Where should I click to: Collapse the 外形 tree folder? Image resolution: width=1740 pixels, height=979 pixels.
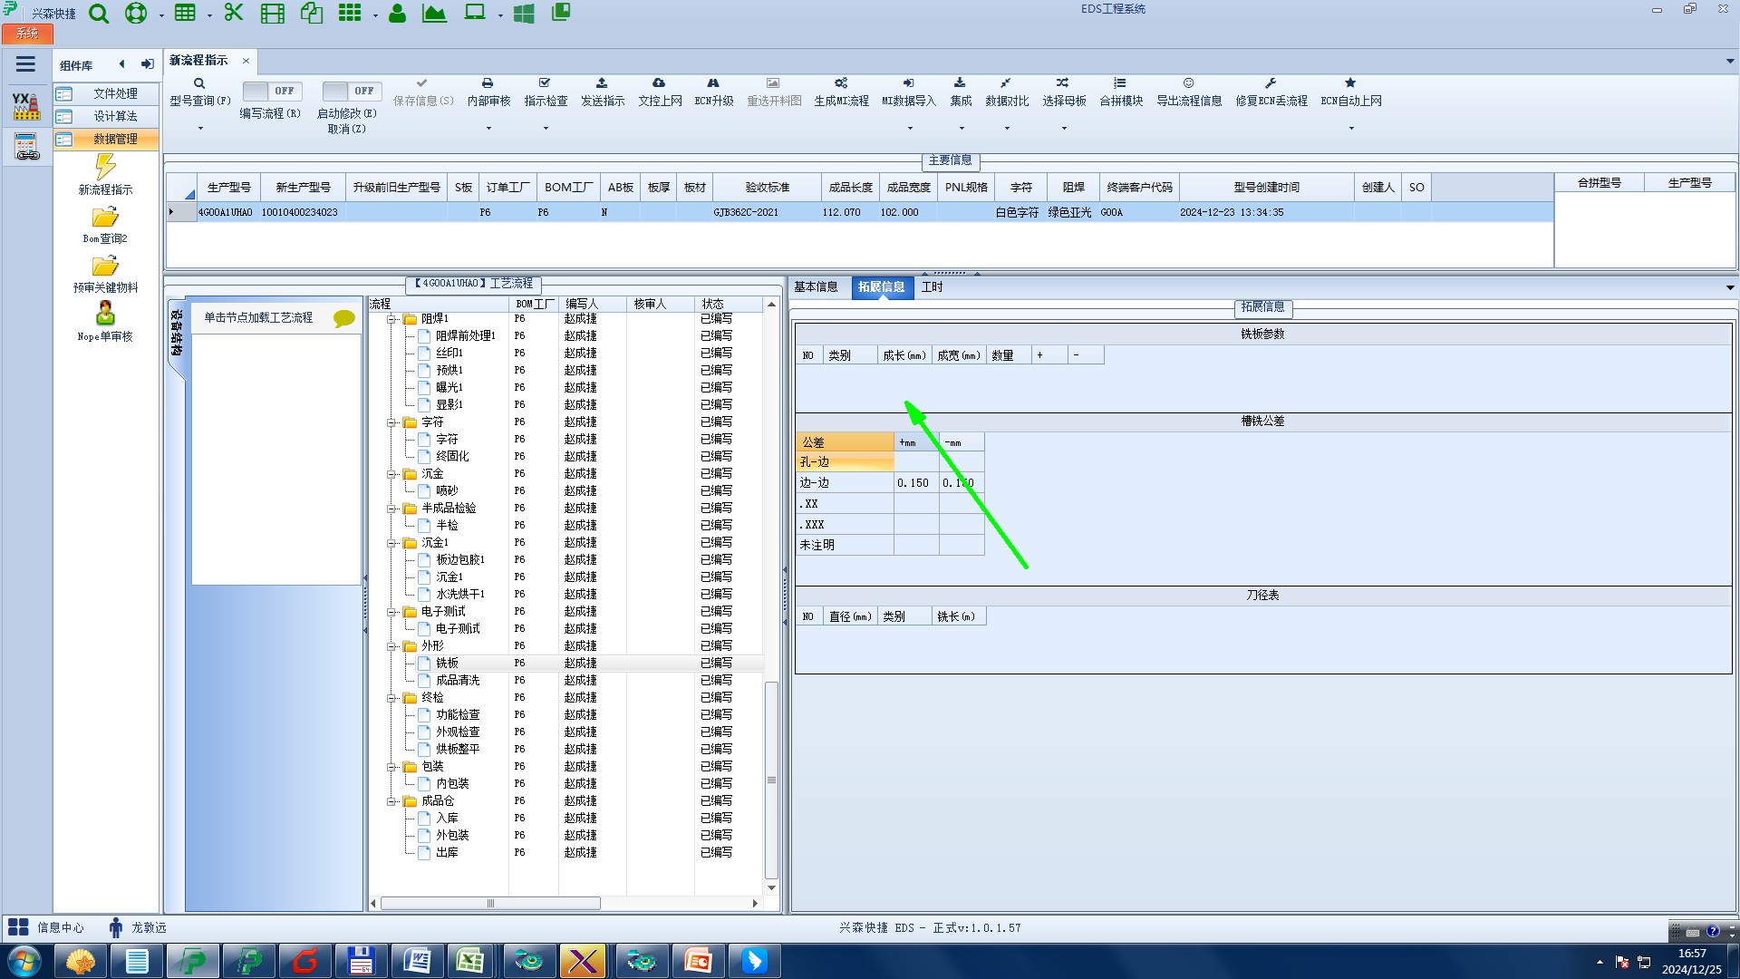tap(392, 646)
